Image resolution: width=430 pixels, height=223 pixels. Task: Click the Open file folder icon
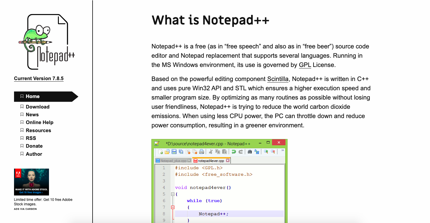[x=167, y=152]
